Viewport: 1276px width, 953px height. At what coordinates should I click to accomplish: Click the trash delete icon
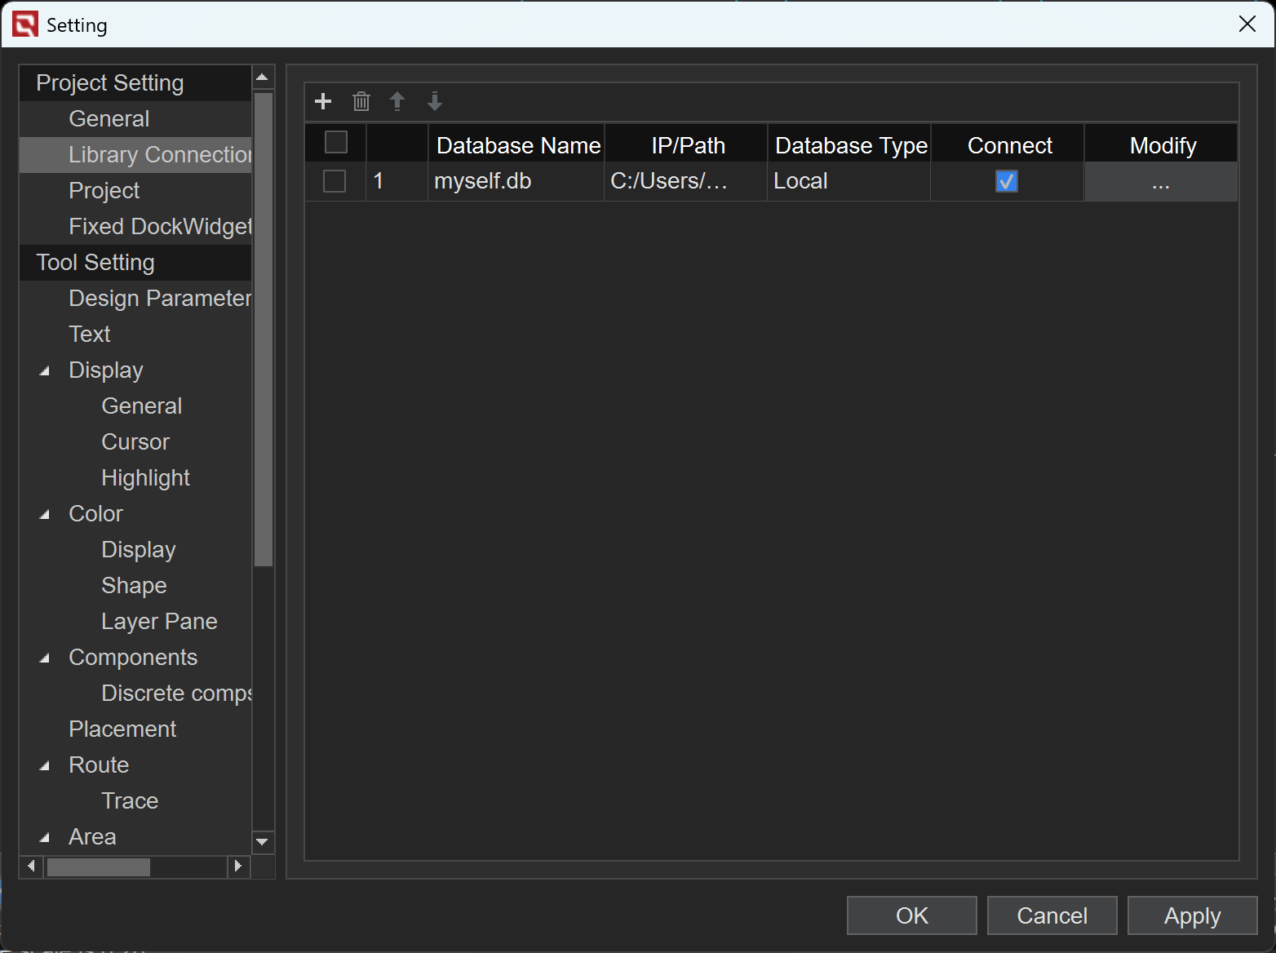point(361,101)
